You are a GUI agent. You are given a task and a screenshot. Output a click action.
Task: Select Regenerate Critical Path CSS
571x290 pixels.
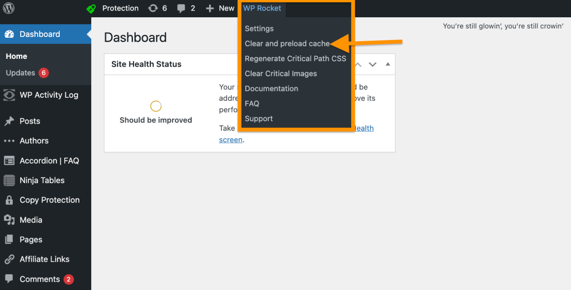(x=296, y=58)
